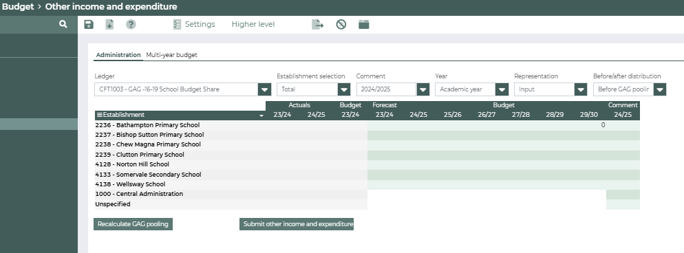This screenshot has height=253, width=684.
Task: Click the Establishment column menu icon
Action: coord(100,115)
